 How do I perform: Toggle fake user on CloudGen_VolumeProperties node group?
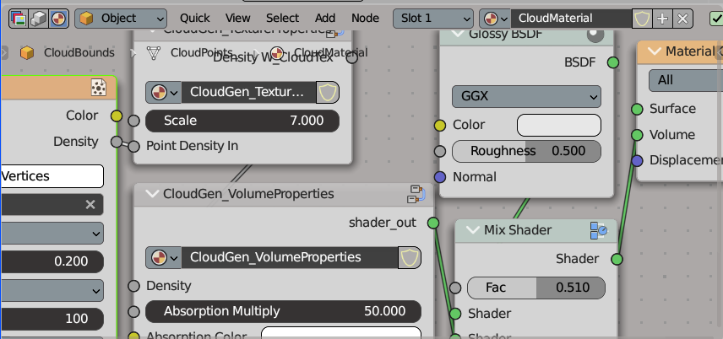(410, 257)
